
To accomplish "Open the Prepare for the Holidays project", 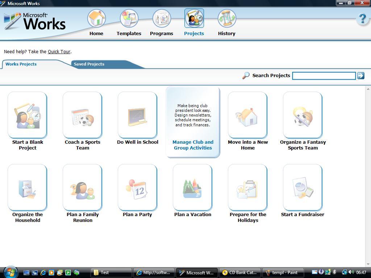I will coord(248,188).
